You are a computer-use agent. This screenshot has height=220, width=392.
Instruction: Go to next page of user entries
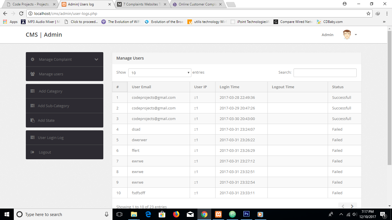point(352,206)
